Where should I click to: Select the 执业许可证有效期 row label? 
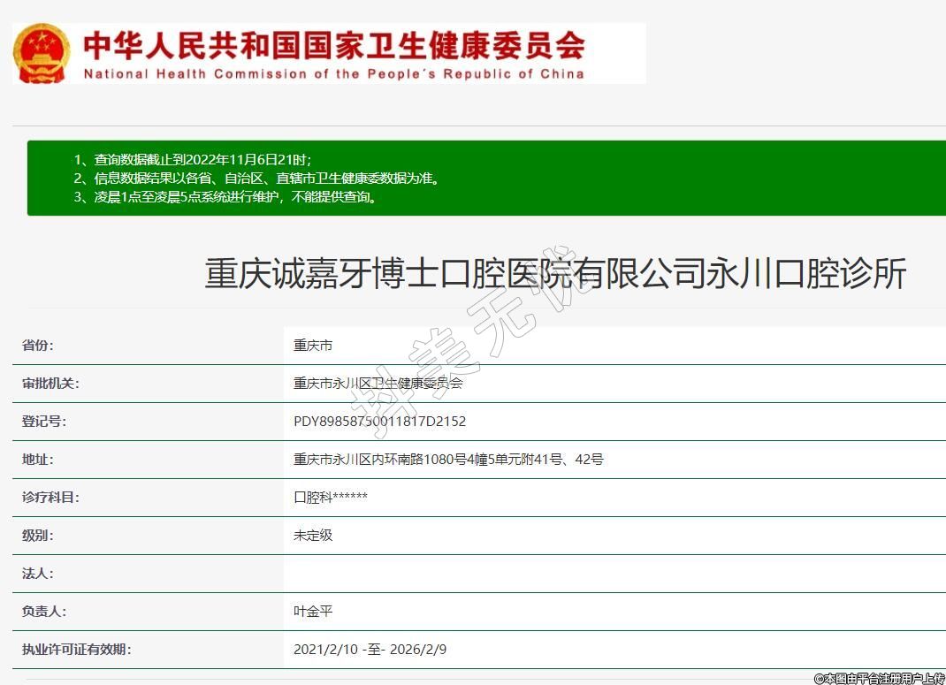click(76, 650)
